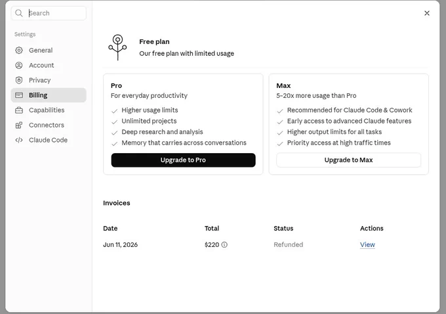Click the Claude Code brackets icon
Viewport: 446px width, 314px height.
point(19,140)
